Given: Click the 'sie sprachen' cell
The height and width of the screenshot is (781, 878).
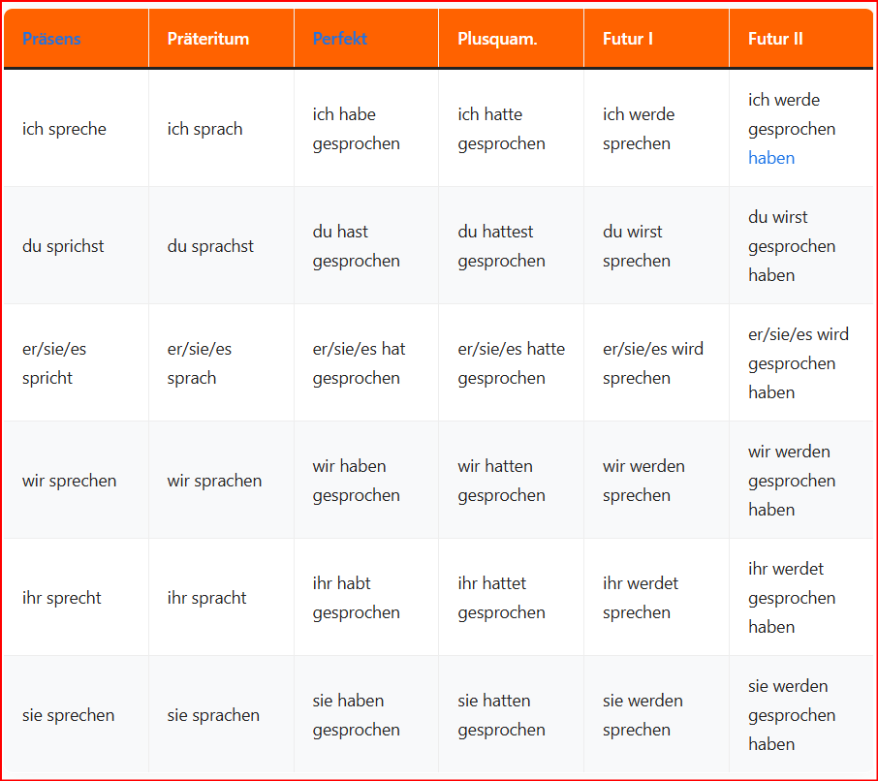Looking at the screenshot, I should pos(213,715).
